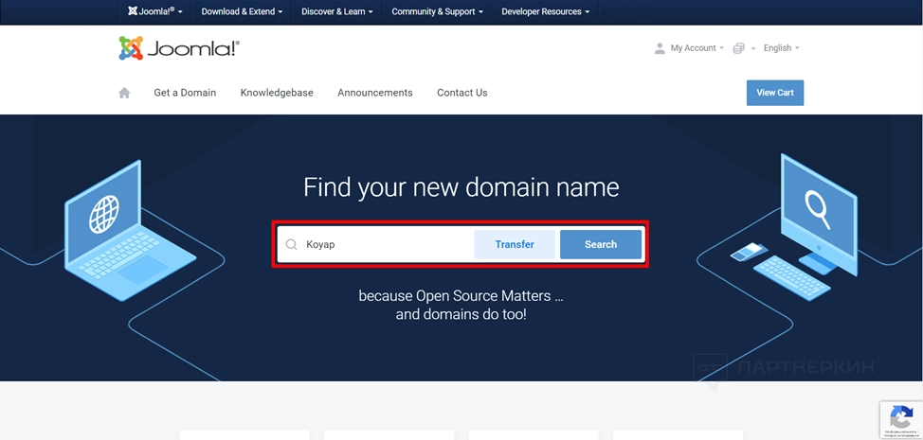Open the Discover & Learn dropdown

(336, 12)
